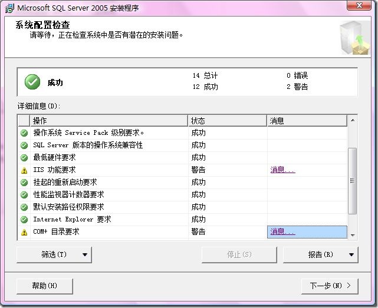Click the 14 总计 summary count
This screenshot has height=308, width=378.
(205, 75)
